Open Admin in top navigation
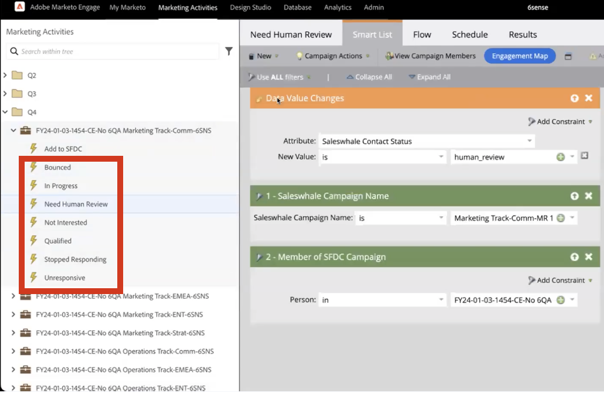The image size is (604, 396). coord(374,7)
